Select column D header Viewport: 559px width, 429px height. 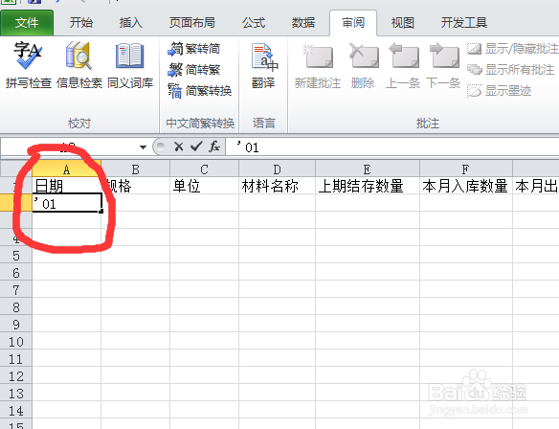(x=277, y=169)
